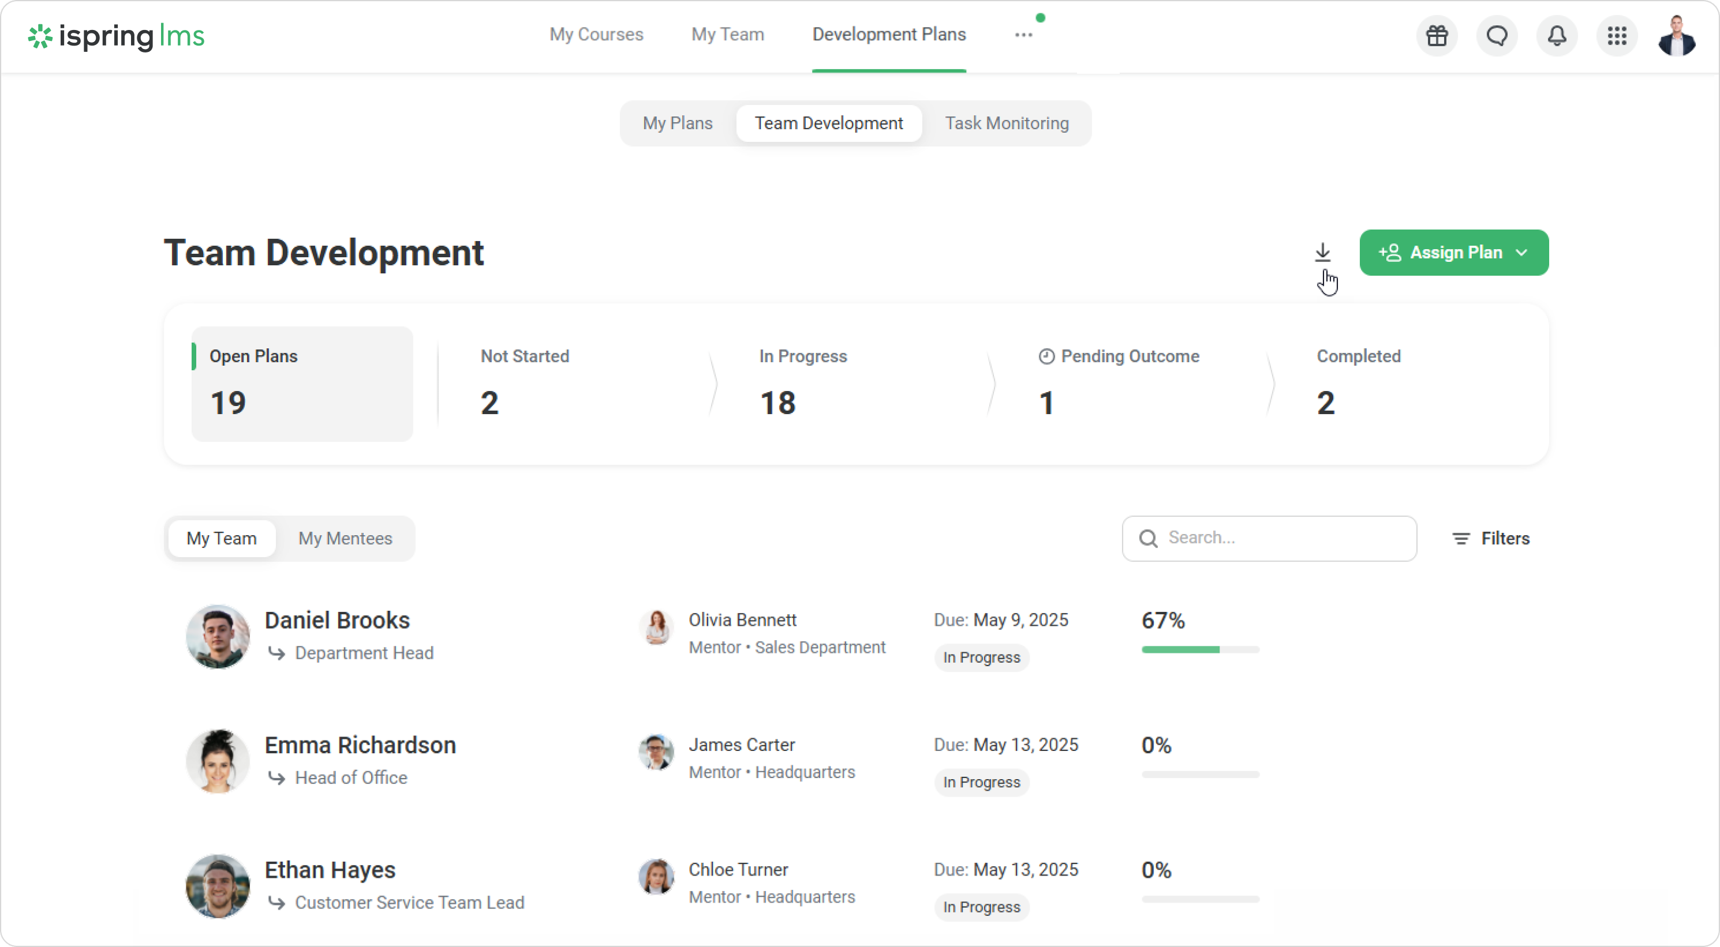
Task: Click Daniel Brooks' 67% progress bar
Action: point(1200,649)
